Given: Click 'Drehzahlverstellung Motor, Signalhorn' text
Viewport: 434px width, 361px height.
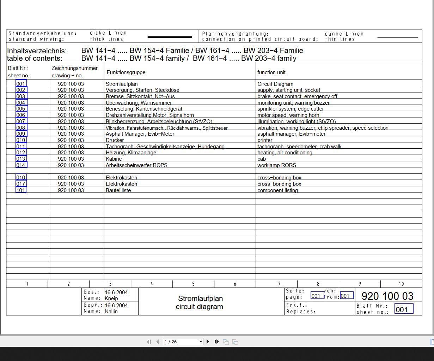Looking at the screenshot, I should click(150, 115).
